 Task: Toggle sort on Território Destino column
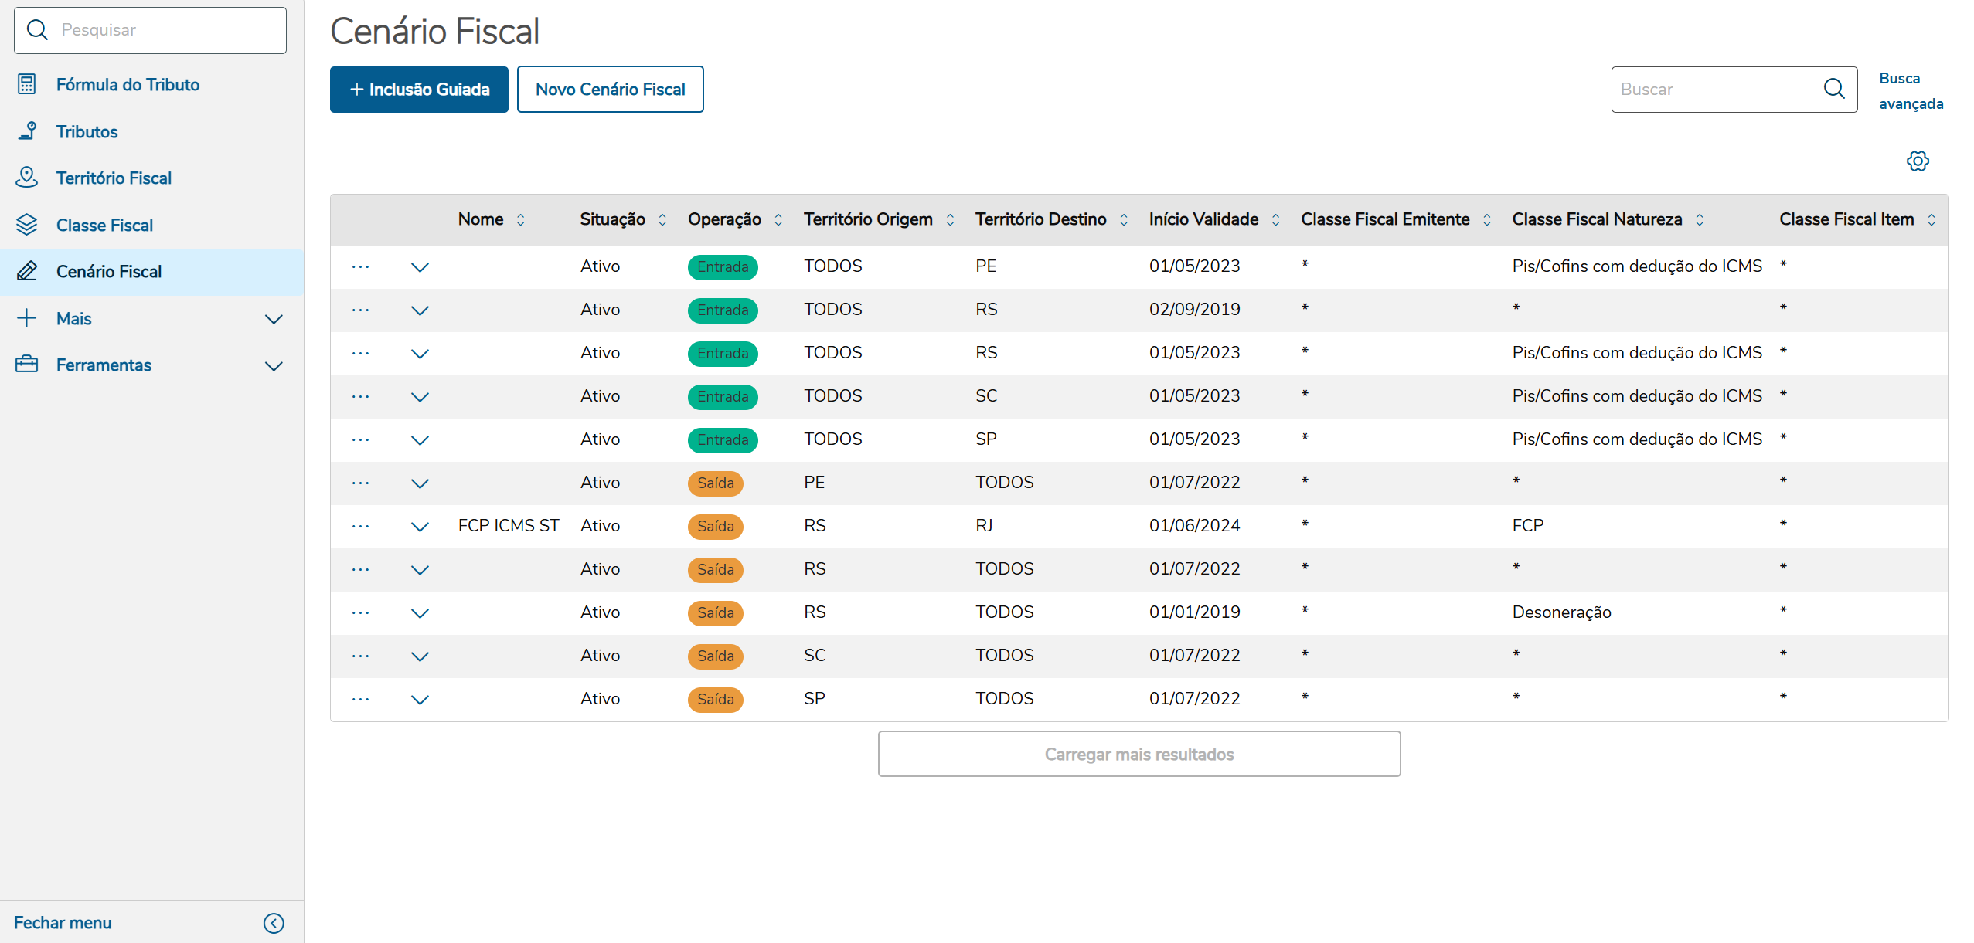[1124, 220]
